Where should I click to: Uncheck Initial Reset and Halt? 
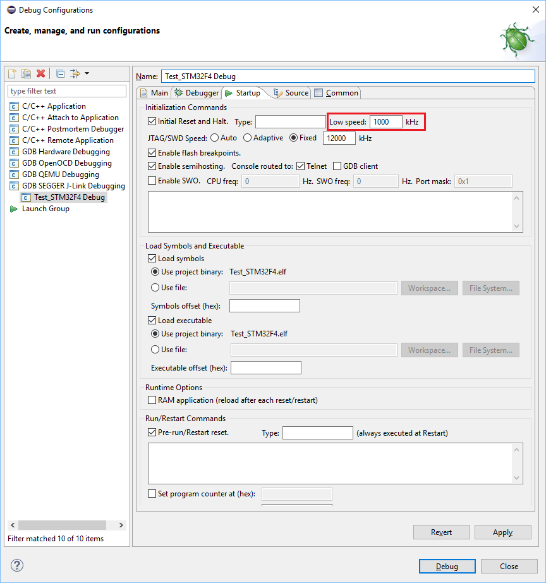(152, 121)
